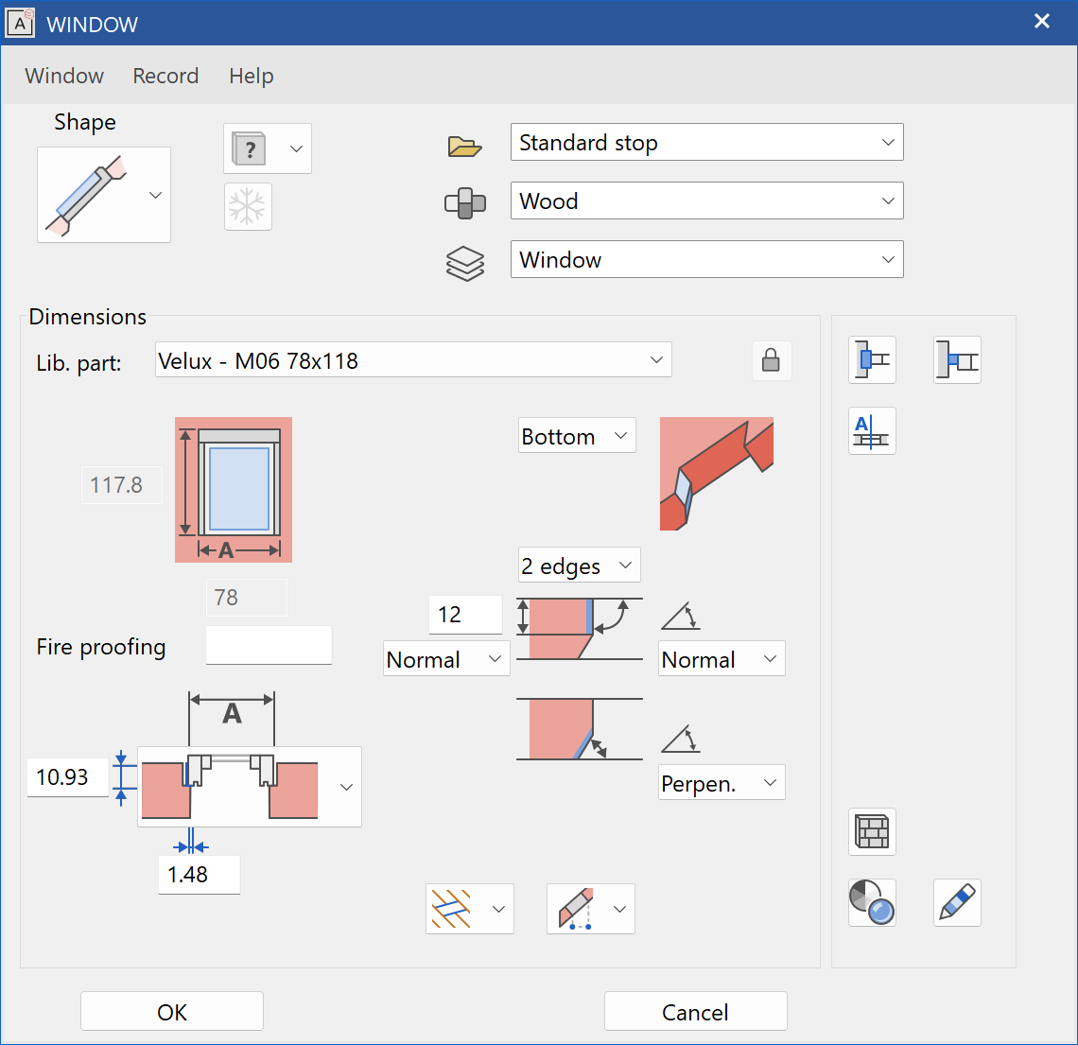Open the 2 edges dropdown
Image resolution: width=1078 pixels, height=1045 pixels.
point(579,566)
